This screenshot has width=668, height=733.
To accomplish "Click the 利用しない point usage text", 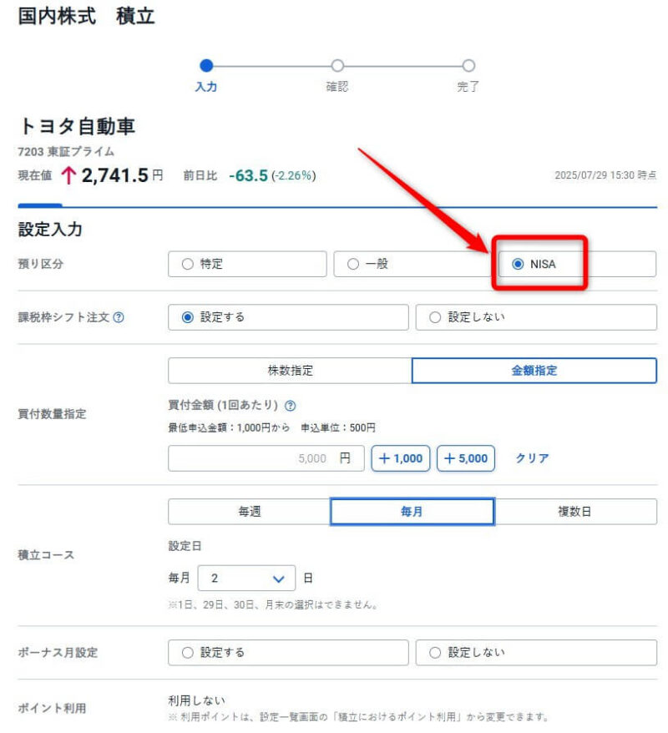I will pos(196,700).
